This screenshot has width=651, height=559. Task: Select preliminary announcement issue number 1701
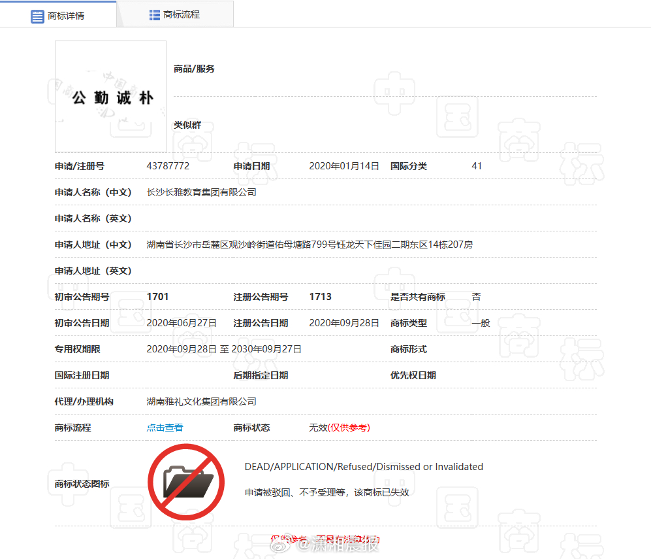158,297
